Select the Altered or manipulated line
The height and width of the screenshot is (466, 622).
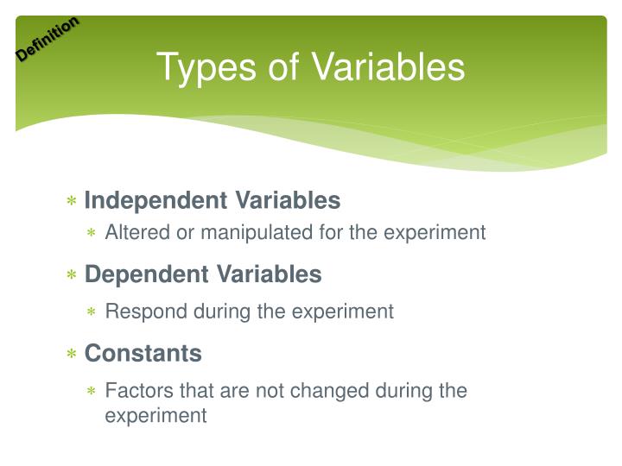(295, 232)
